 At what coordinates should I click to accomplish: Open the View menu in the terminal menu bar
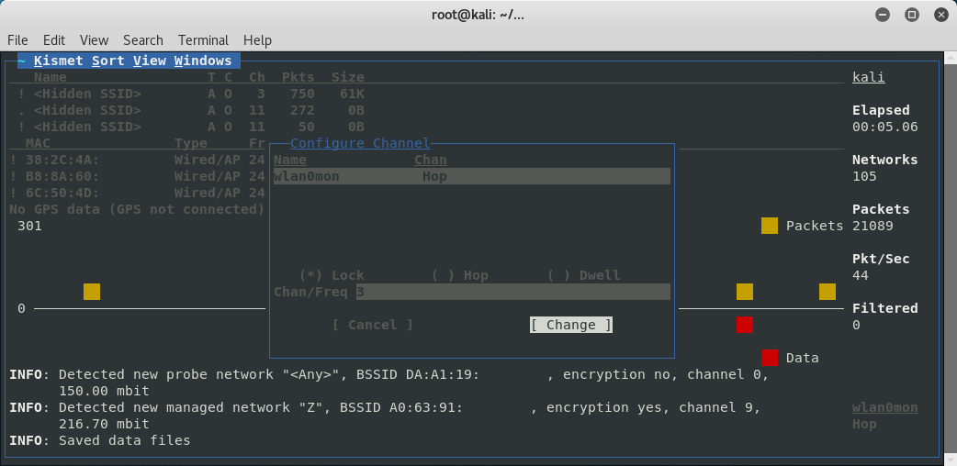tap(94, 40)
